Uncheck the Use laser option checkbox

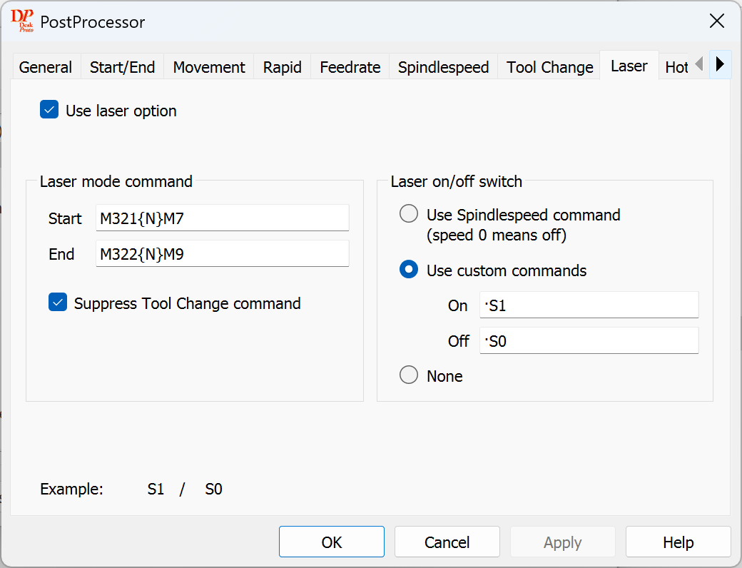coord(49,110)
